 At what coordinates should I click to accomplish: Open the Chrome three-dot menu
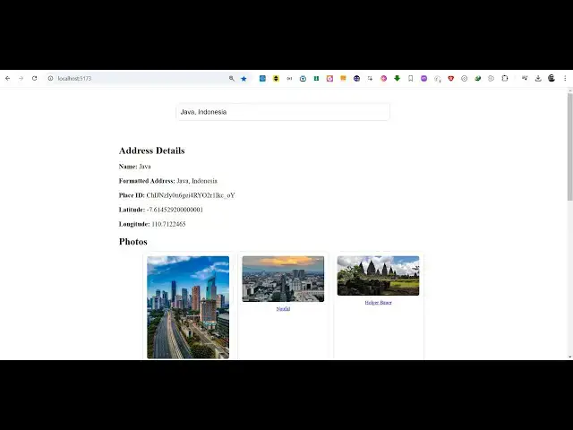coord(565,78)
